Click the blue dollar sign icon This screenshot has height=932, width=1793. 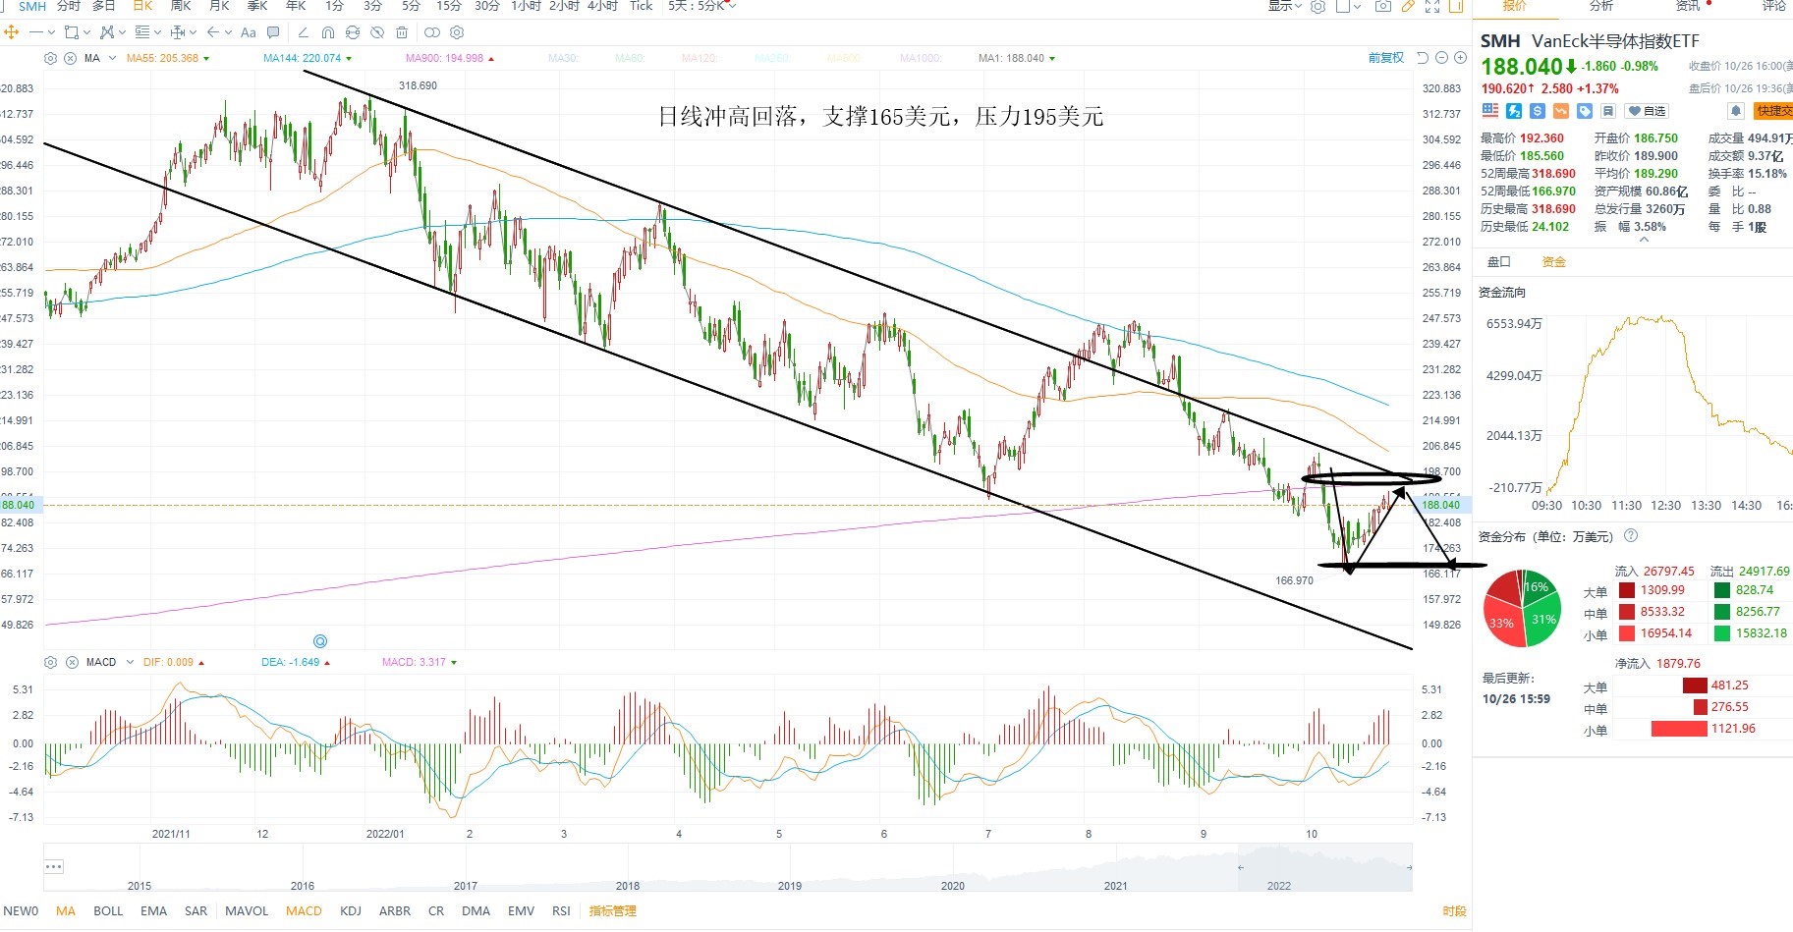(x=1538, y=111)
